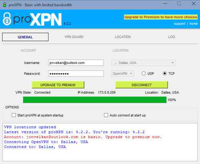Open the Dallas, USA location dropdown

pos(143,63)
